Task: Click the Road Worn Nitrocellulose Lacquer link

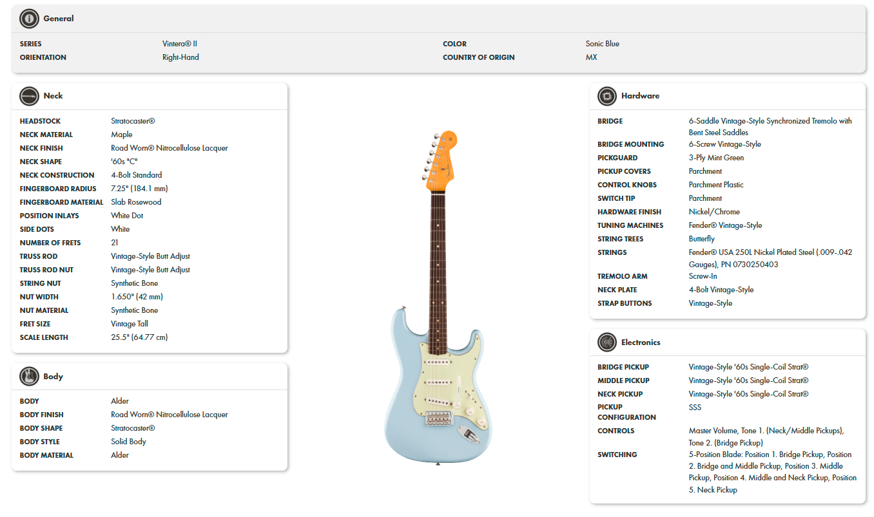Action: point(169,147)
